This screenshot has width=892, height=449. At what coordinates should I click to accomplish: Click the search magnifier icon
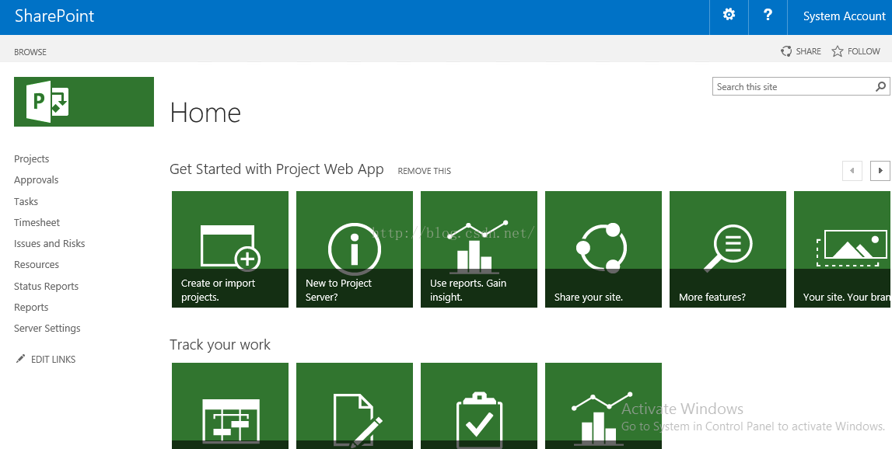tap(880, 86)
